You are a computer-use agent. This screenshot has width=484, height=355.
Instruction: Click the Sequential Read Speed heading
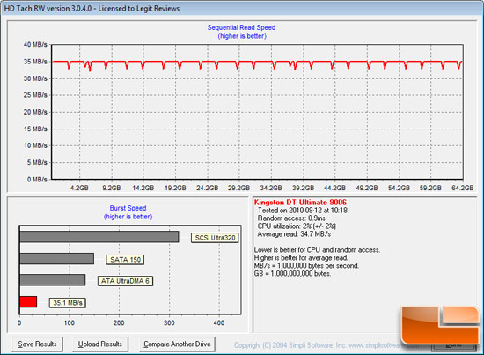point(241,27)
